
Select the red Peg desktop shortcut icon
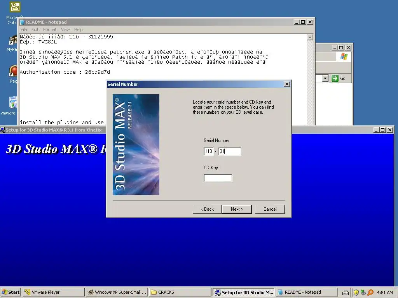[13, 71]
